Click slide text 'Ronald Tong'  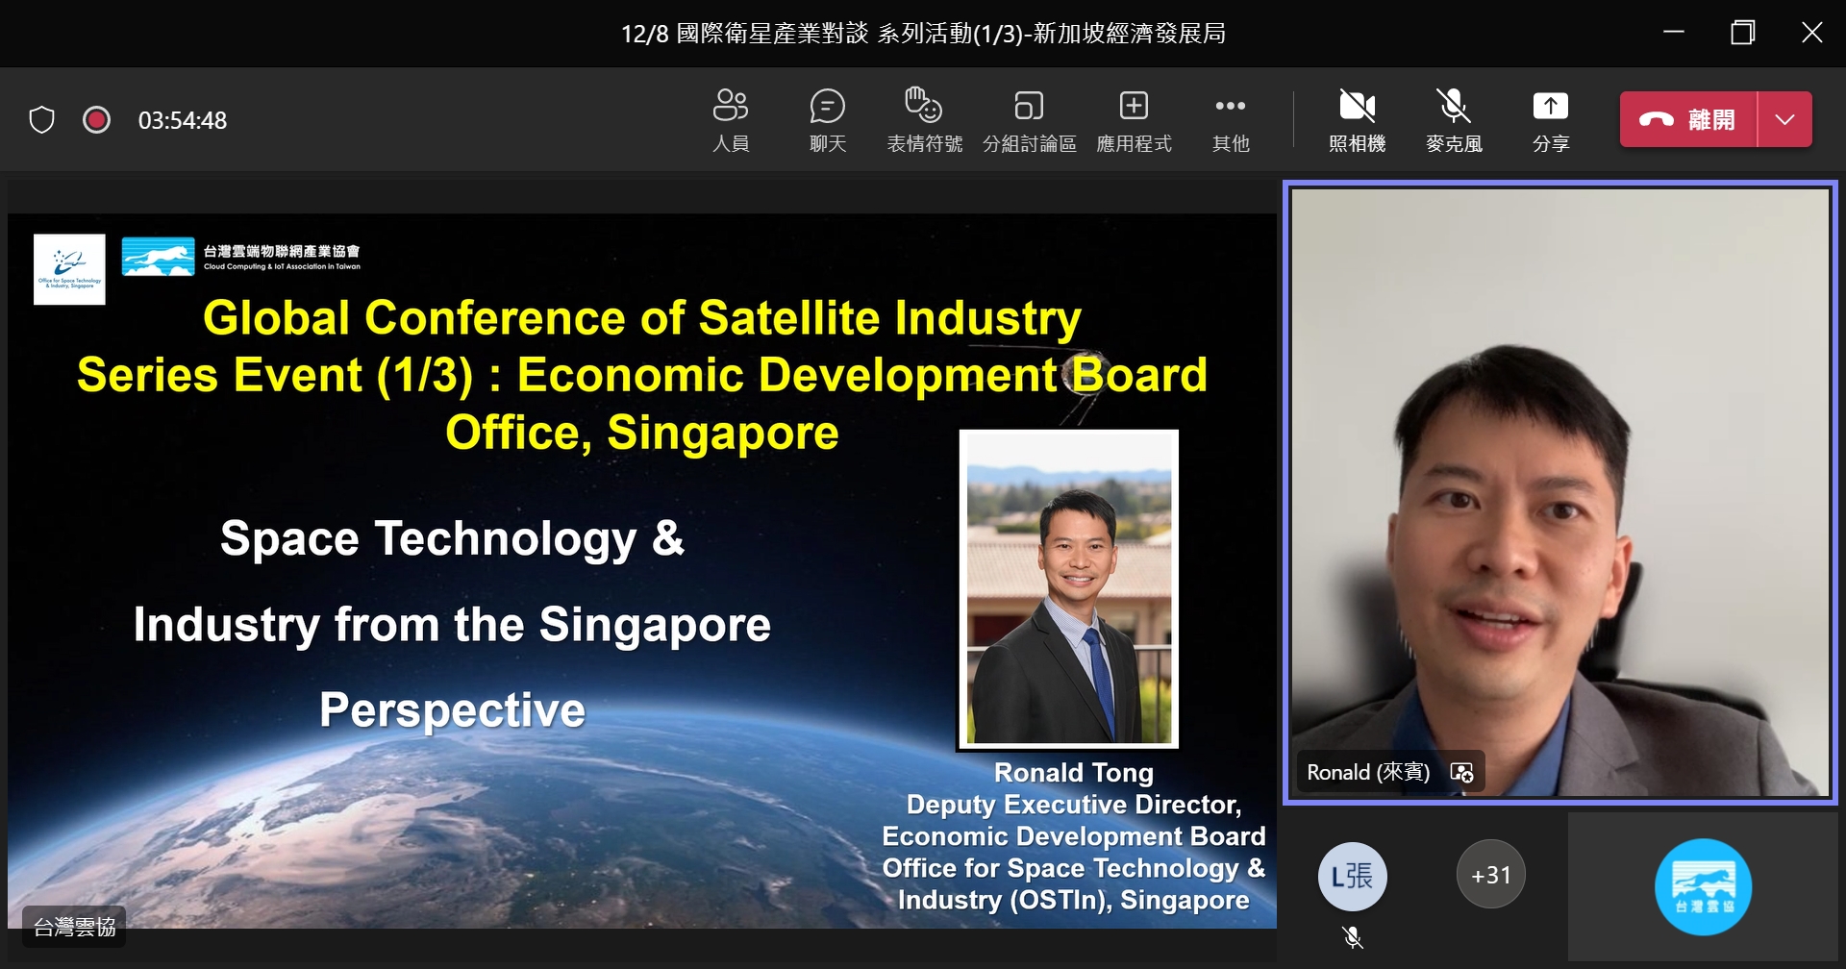1074,773
